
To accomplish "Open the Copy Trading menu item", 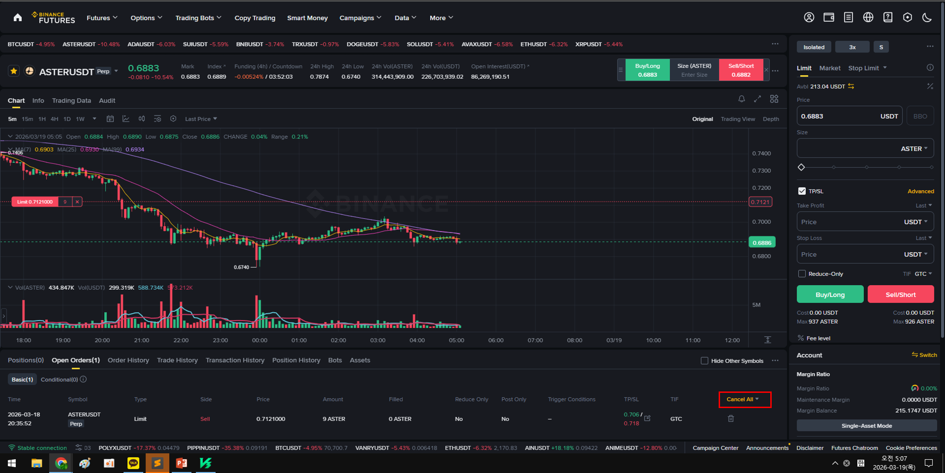I will coord(255,18).
